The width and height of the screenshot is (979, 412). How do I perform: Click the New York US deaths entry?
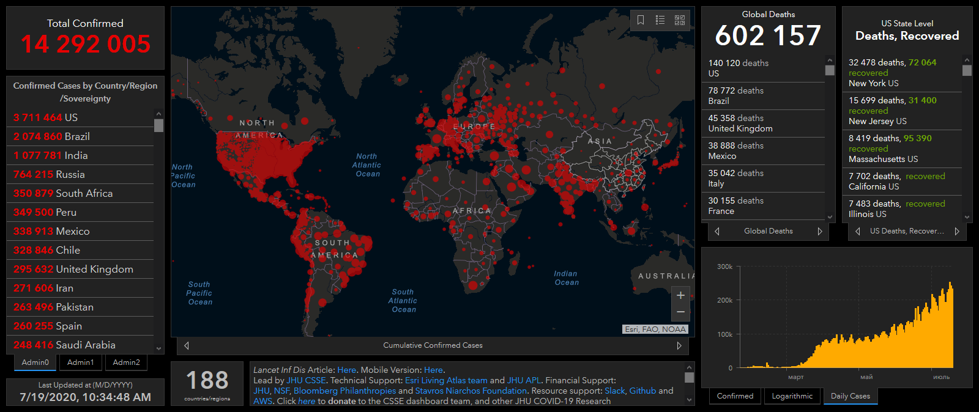[x=902, y=73]
